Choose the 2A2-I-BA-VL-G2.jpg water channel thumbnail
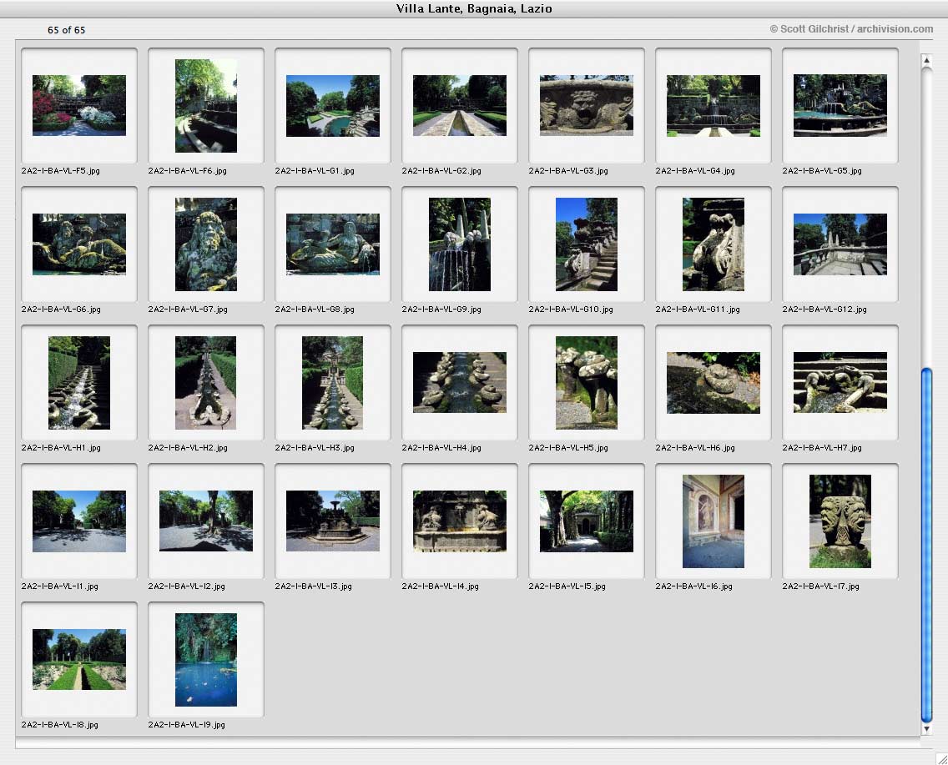Viewport: 948px width, 765px height. pos(460,105)
